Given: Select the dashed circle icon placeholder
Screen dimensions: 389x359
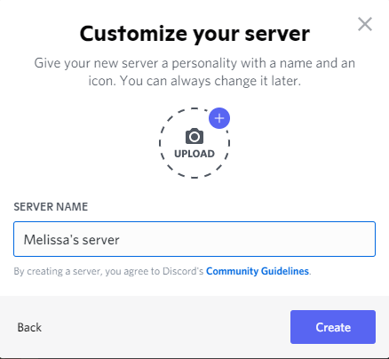Looking at the screenshot, I should click(x=194, y=143).
